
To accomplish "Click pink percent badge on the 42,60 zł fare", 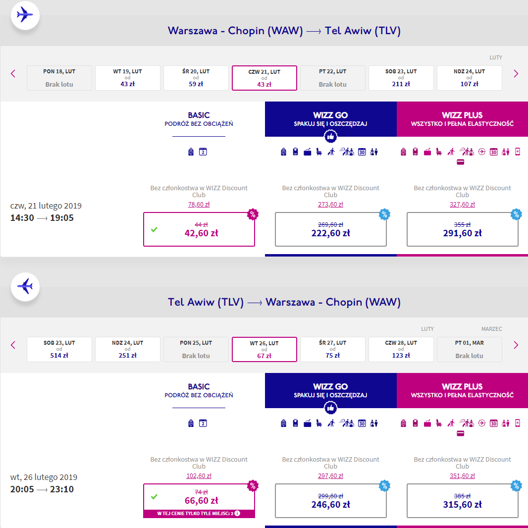I will pyautogui.click(x=253, y=214).
